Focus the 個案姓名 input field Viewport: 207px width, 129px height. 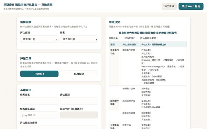[39, 101]
